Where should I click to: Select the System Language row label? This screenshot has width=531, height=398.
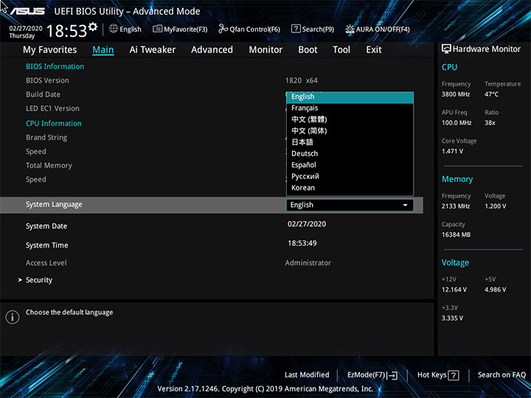tap(54, 205)
